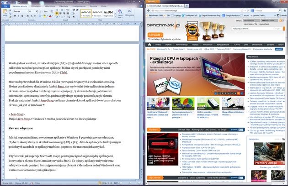The image size is (288, 186).
Task: Open the Zmień style dropdown
Action: tap(120, 13)
